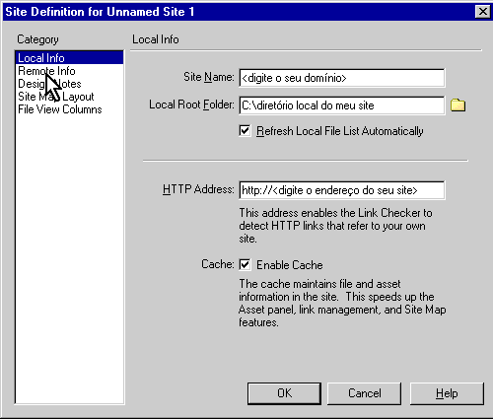Switch to the Site Map Layout category
493x419 pixels.
point(56,97)
